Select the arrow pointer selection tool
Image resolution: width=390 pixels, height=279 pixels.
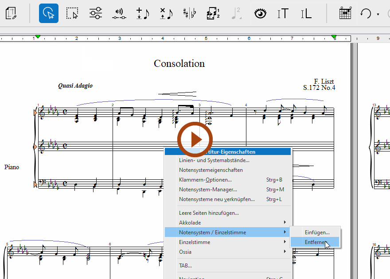49,13
